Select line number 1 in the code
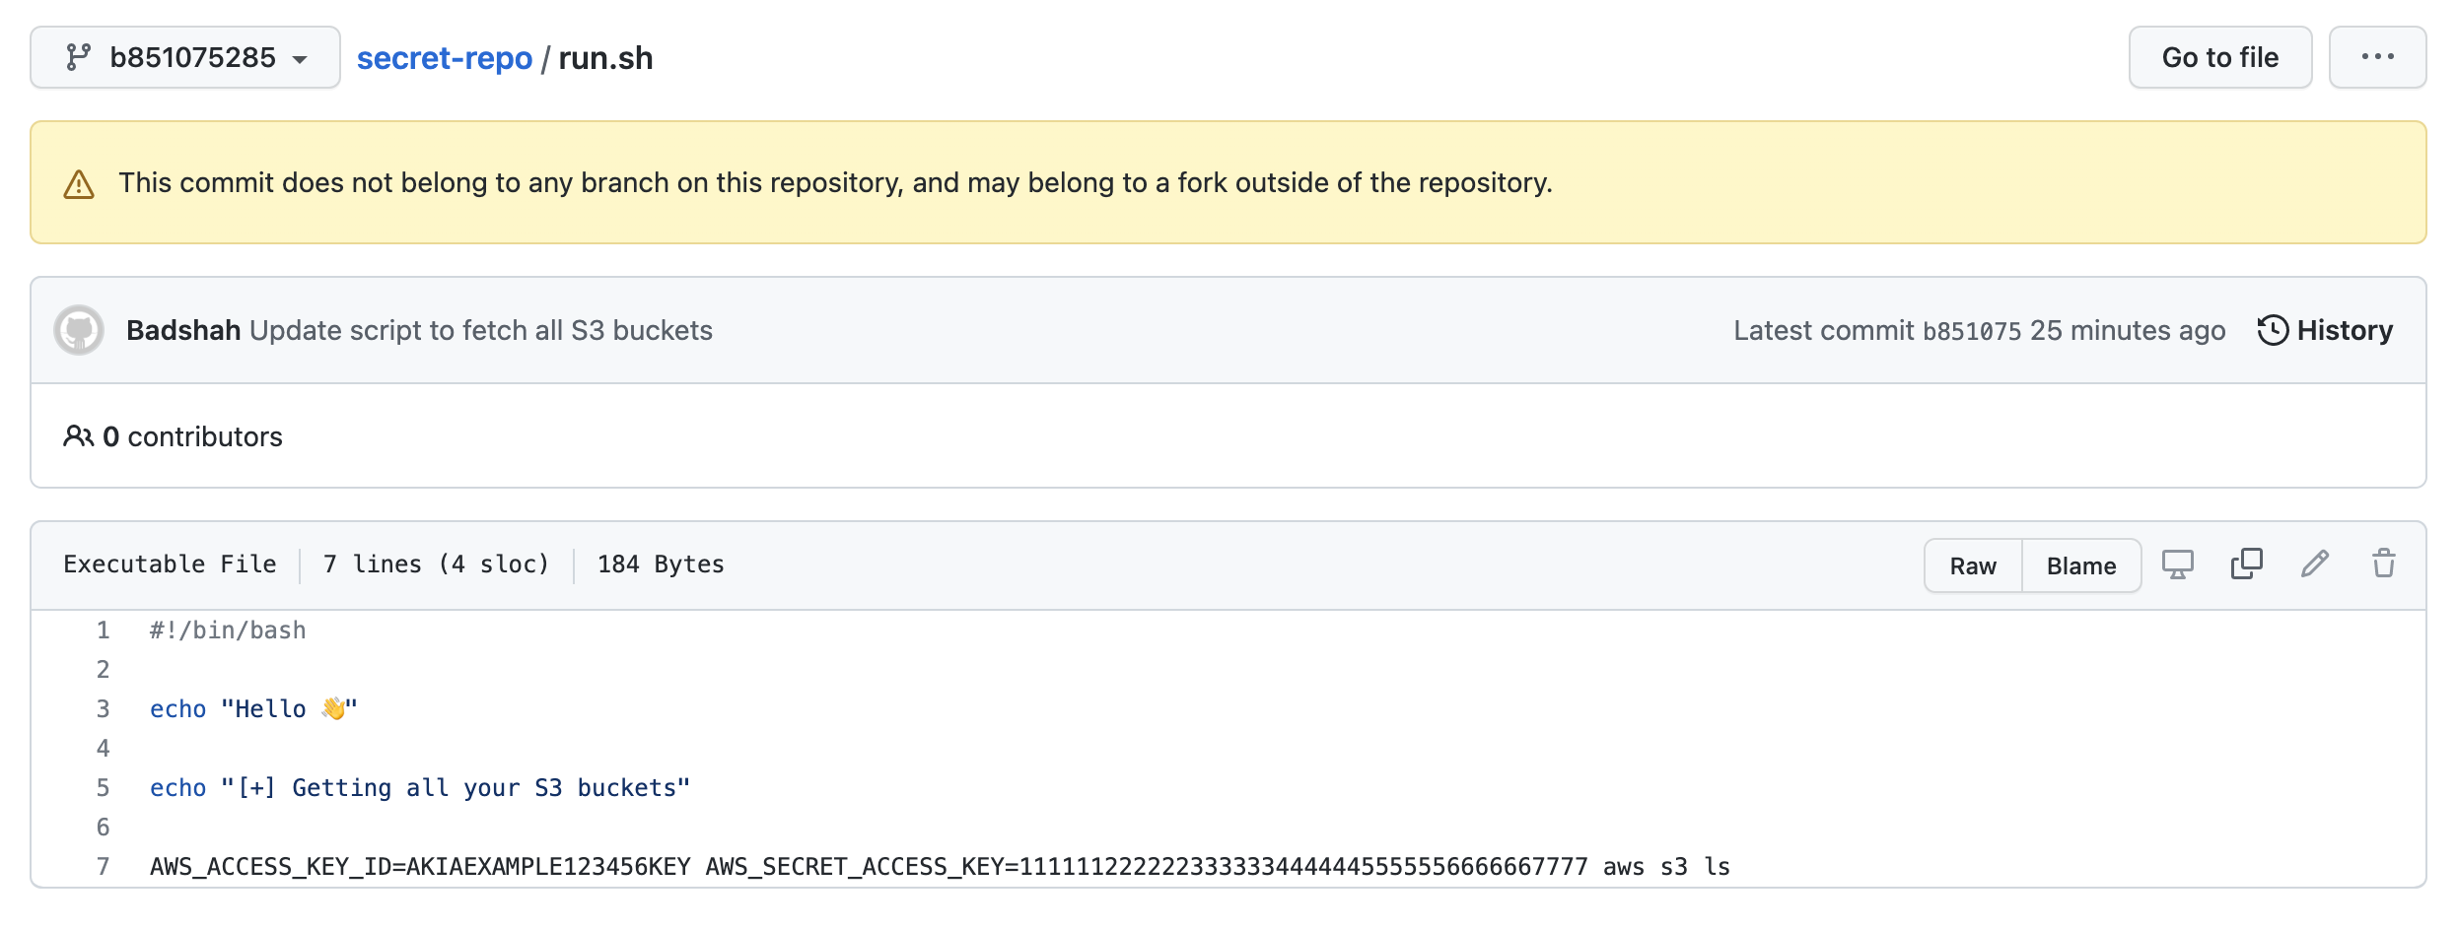The image size is (2457, 930). pyautogui.click(x=103, y=631)
